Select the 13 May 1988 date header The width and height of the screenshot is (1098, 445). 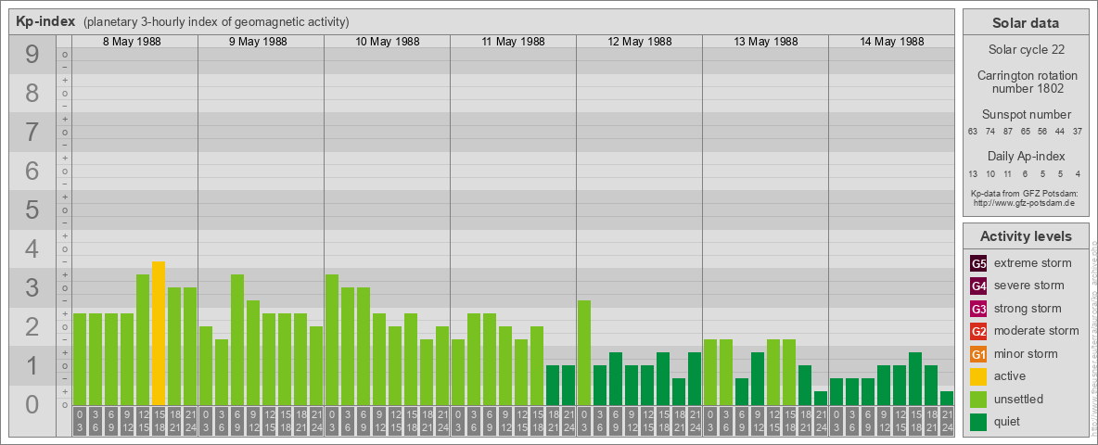765,42
